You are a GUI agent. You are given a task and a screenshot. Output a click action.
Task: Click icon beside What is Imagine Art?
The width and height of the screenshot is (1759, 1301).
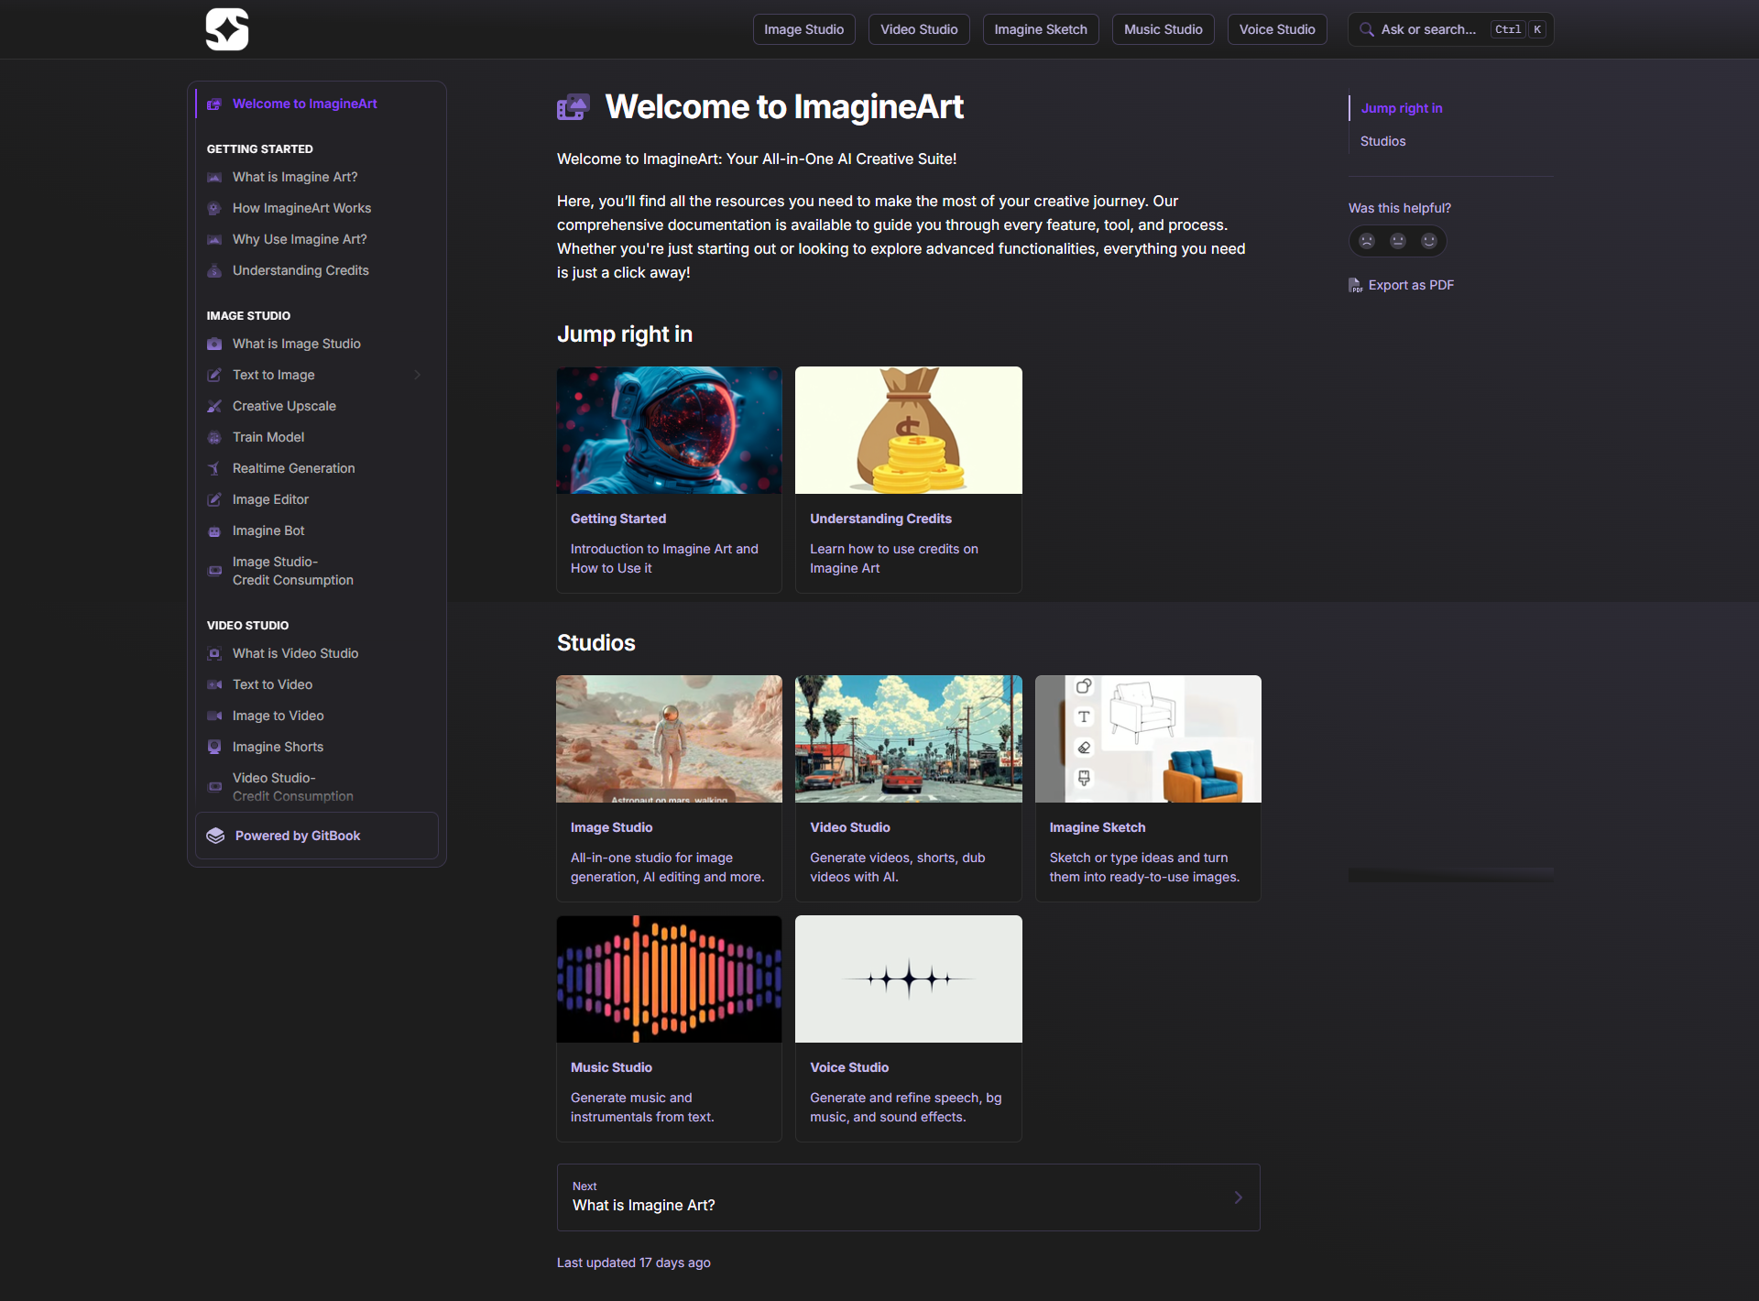(214, 177)
